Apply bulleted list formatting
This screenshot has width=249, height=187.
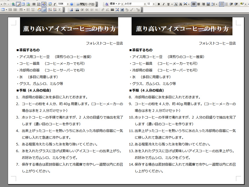tap(226, 4)
